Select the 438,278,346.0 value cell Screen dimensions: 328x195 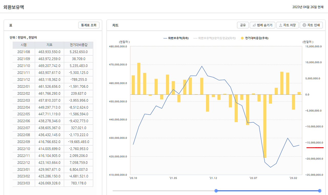coord(49,121)
